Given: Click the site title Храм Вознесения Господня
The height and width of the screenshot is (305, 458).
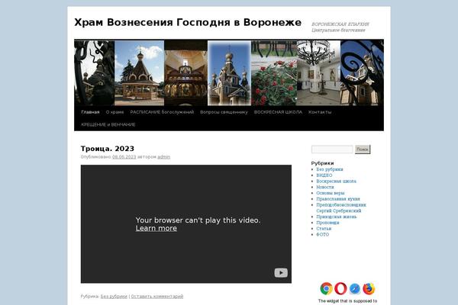Looking at the screenshot, I should click(188, 22).
